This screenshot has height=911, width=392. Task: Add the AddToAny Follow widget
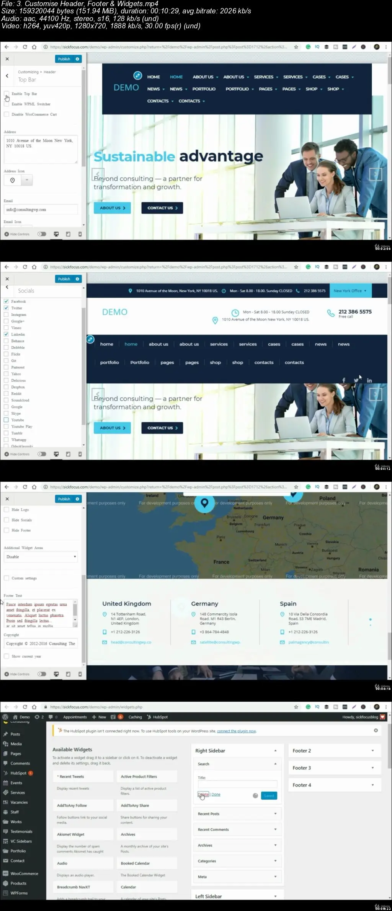click(83, 805)
